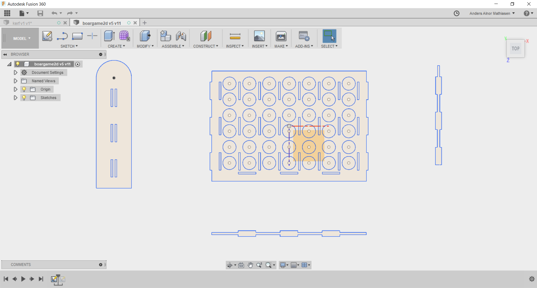537x288 pixels.
Task: Open the INSPECT dropdown menu
Action: (x=235, y=46)
